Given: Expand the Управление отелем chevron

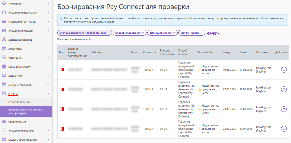Looking at the screenshot, I should coord(48,30).
